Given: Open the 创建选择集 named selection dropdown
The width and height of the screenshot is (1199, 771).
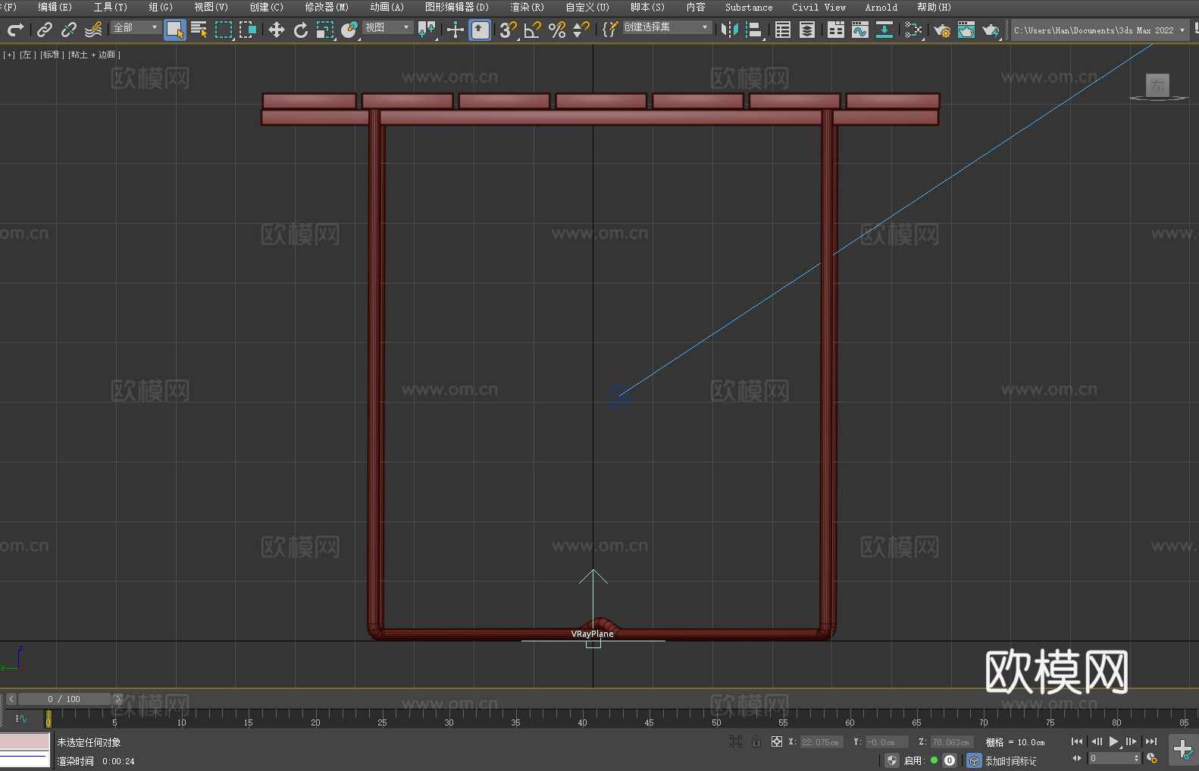Looking at the screenshot, I should pos(667,27).
